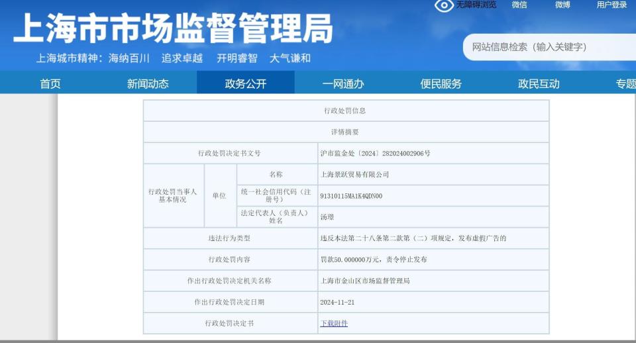Download attachment via 下载附件 link

click(x=334, y=323)
